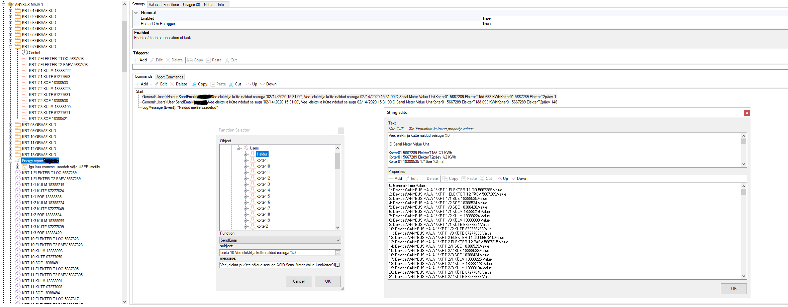Move property Down in String Editor
788x307 pixels.
coord(519,179)
